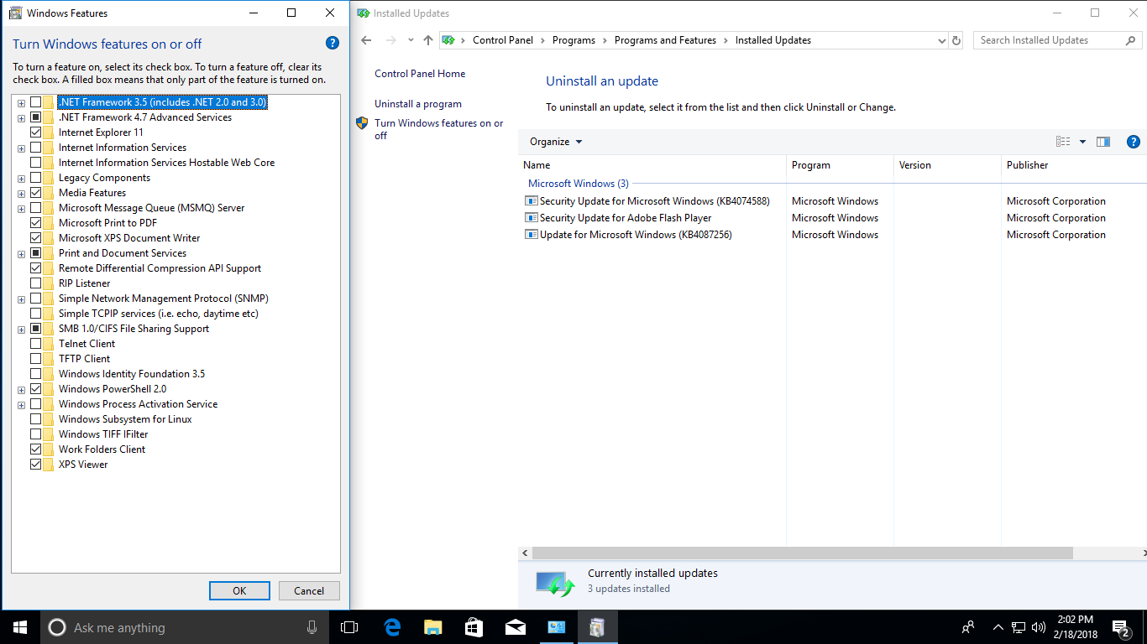
Task: Expand SMB 1.0/CIFS File Sharing Support
Action: pyautogui.click(x=21, y=330)
